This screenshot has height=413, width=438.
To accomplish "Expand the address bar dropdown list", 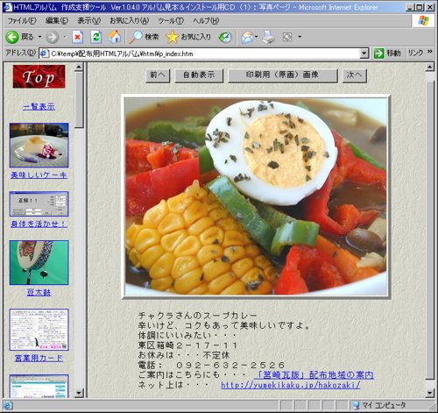I will coord(364,53).
